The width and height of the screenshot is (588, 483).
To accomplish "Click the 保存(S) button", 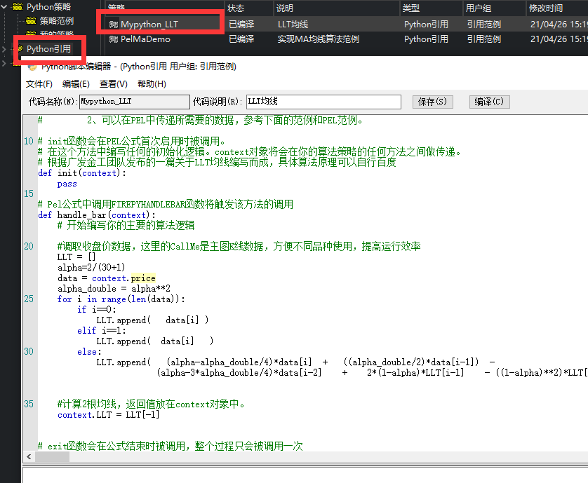I will click(432, 102).
